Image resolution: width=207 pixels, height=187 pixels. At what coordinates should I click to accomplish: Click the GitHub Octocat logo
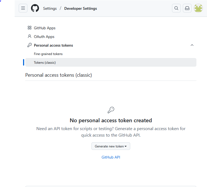(x=35, y=8)
